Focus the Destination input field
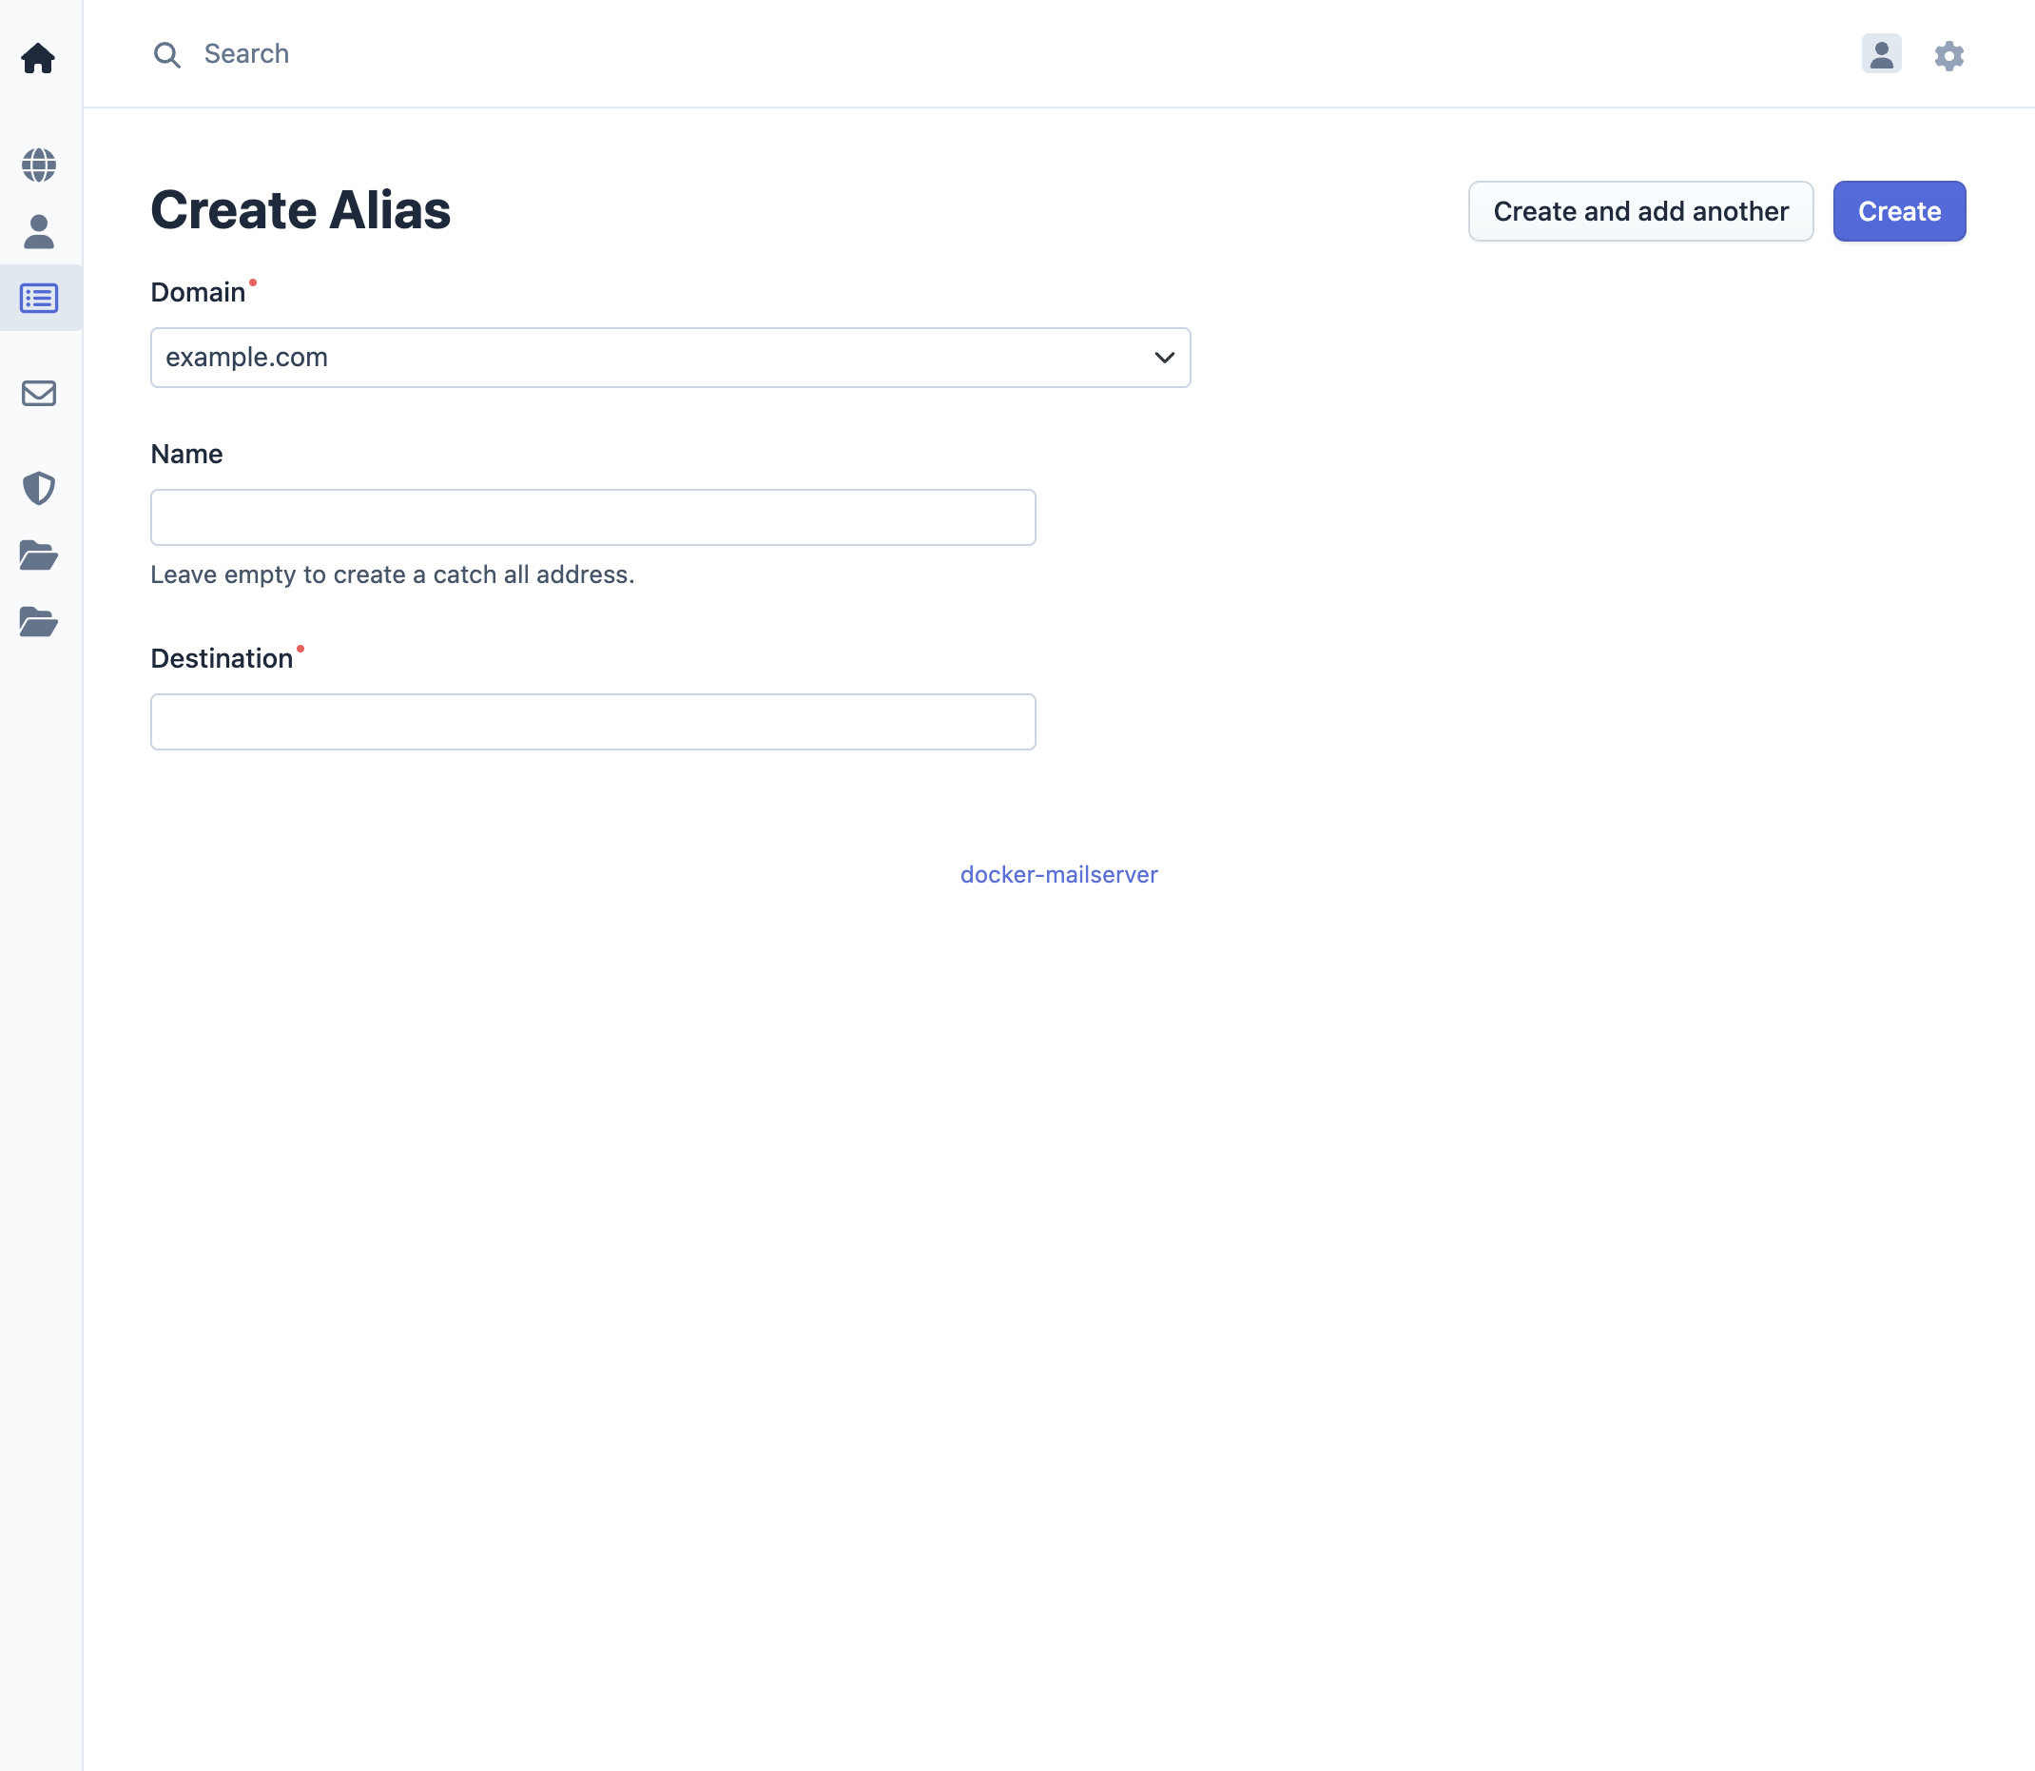Image resolution: width=2035 pixels, height=1771 pixels. [x=591, y=722]
